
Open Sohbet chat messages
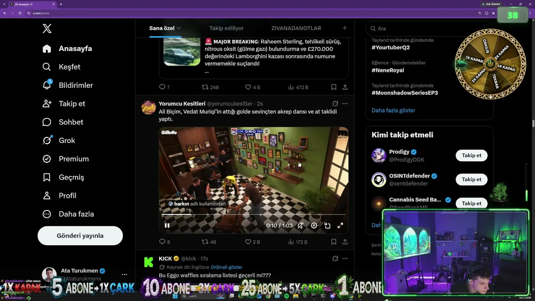point(63,122)
